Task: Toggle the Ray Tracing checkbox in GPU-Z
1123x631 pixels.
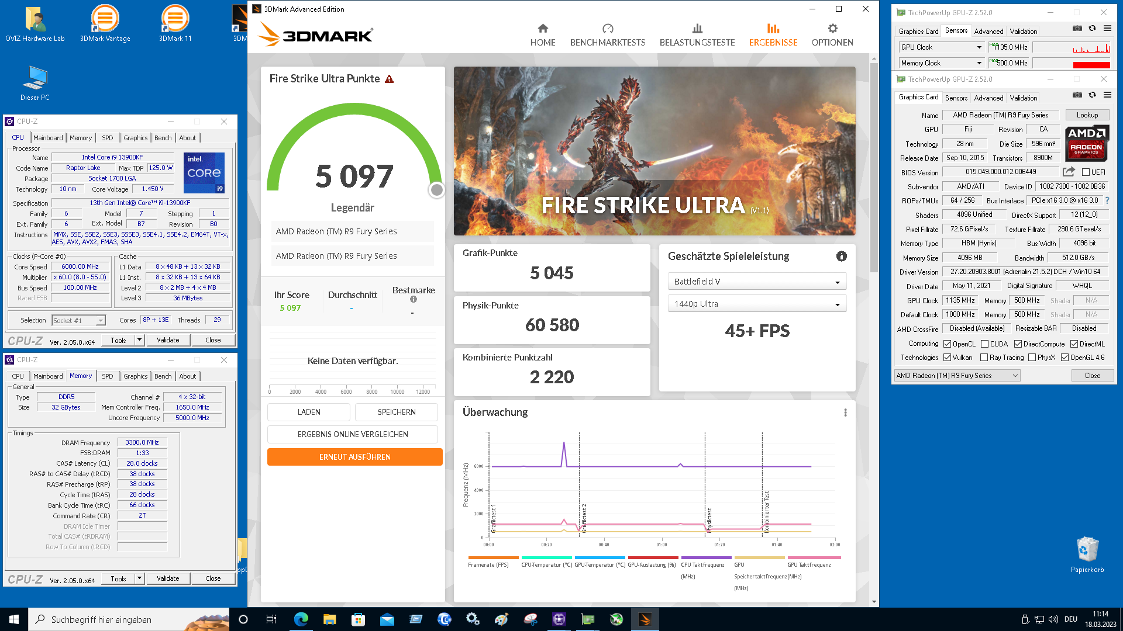Action: (x=984, y=358)
